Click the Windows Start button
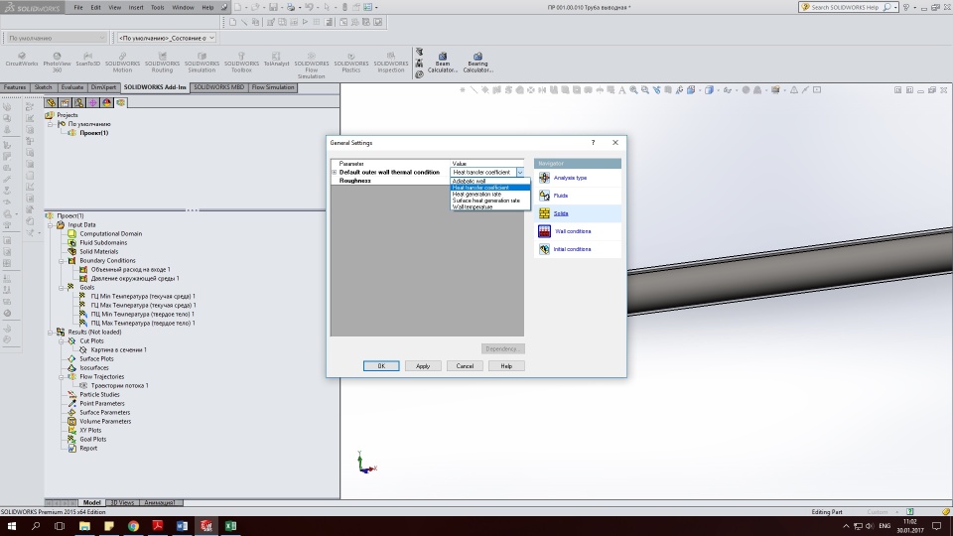This screenshot has width=953, height=536. (12, 526)
